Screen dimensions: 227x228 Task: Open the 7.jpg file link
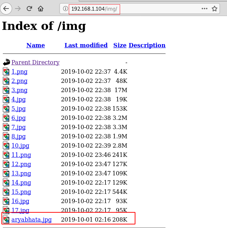(x=19, y=127)
